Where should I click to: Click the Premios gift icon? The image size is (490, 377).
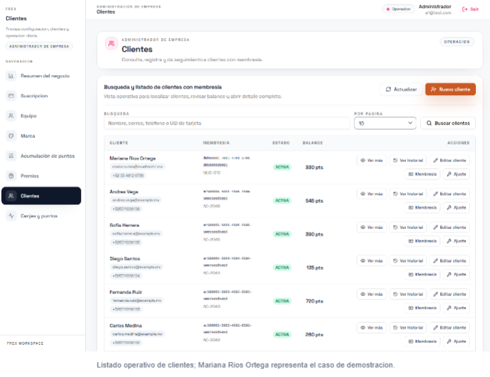[11, 176]
